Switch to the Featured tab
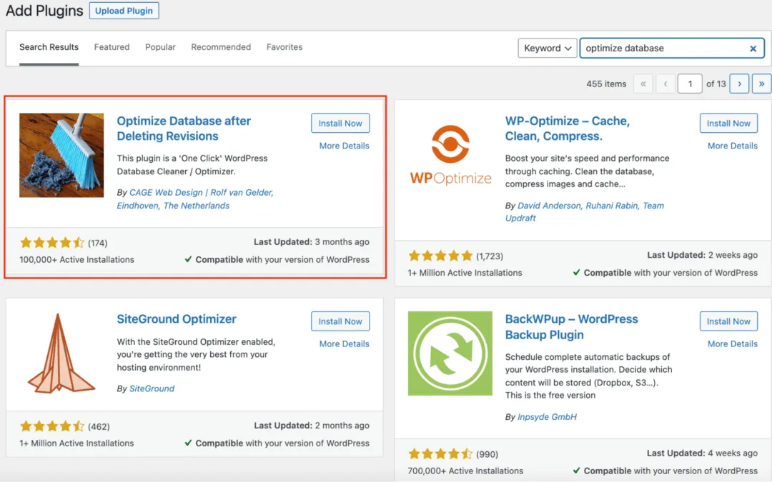772x482 pixels. click(112, 46)
